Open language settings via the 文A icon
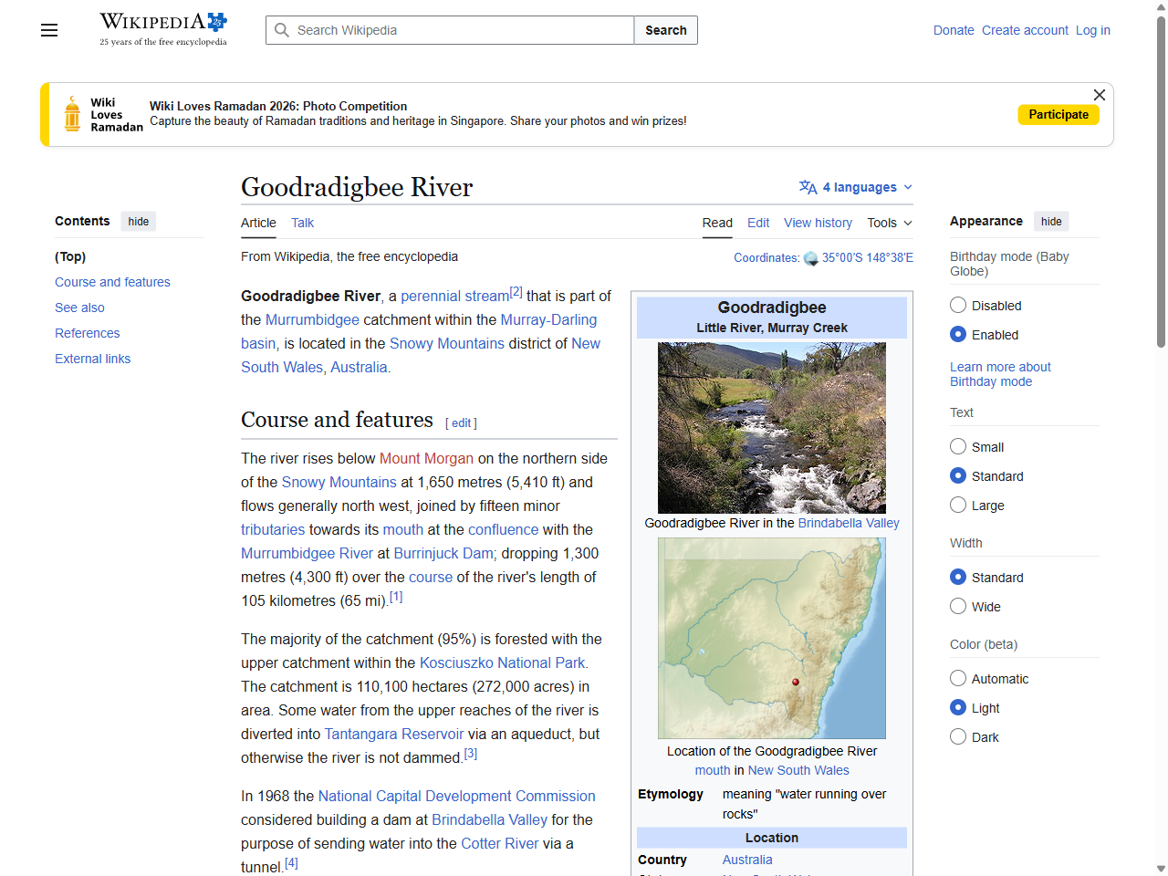Viewport: 1168px width, 876px height. [x=807, y=186]
